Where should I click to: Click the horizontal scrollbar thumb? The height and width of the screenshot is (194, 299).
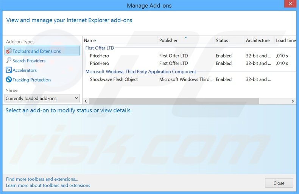click(174, 101)
